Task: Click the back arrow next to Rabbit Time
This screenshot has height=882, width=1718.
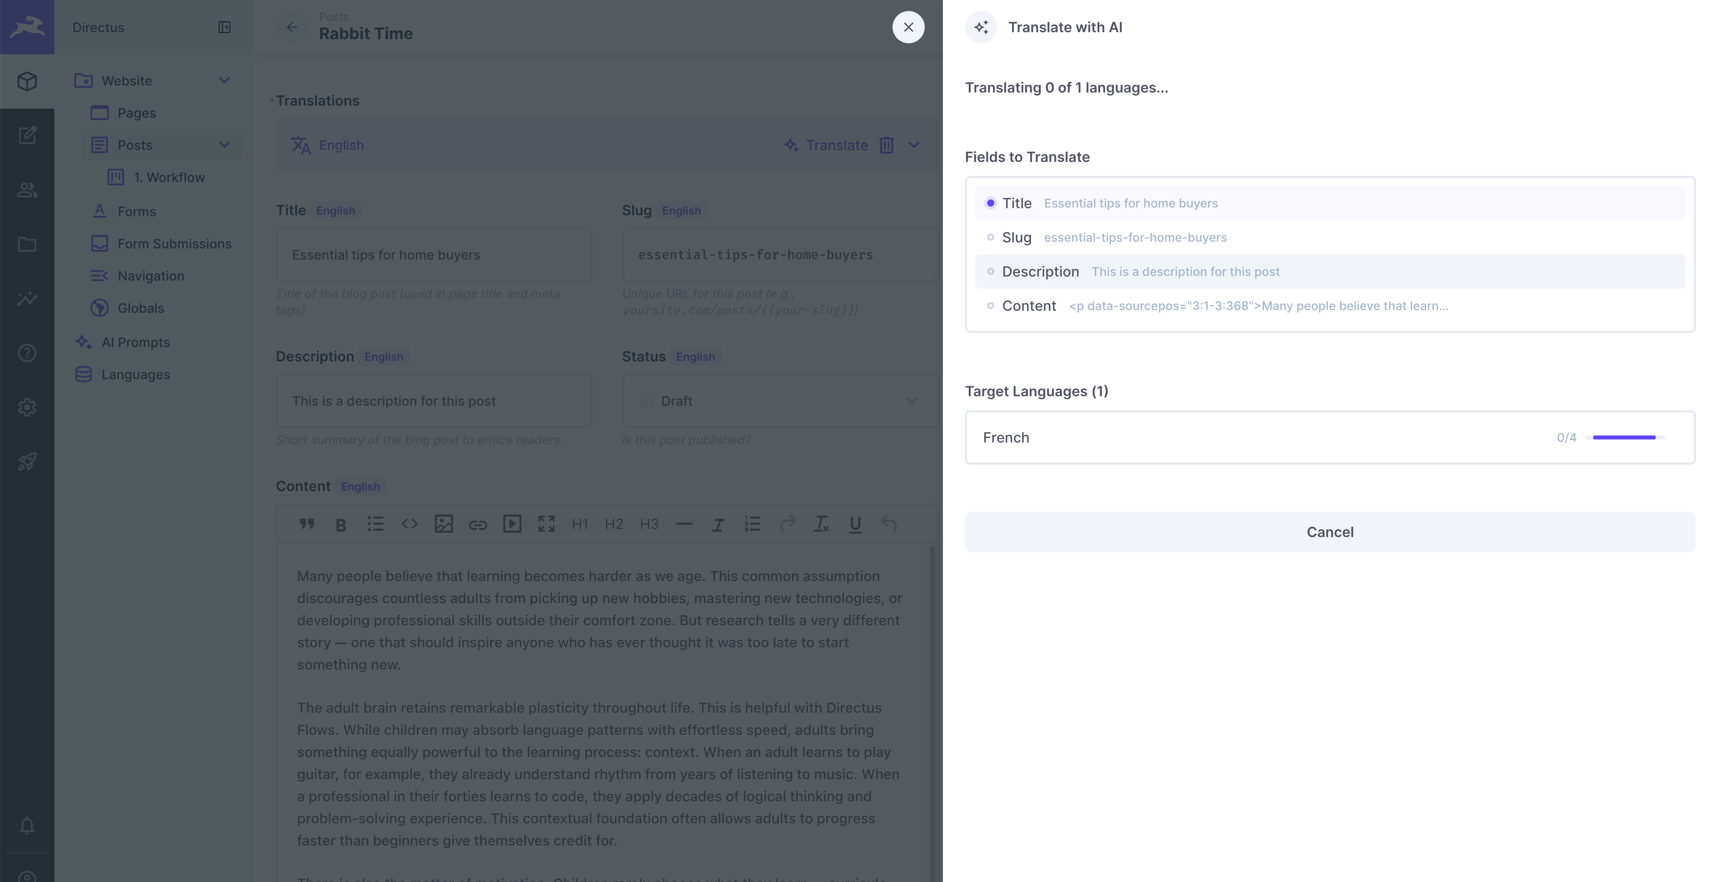Action: click(292, 27)
